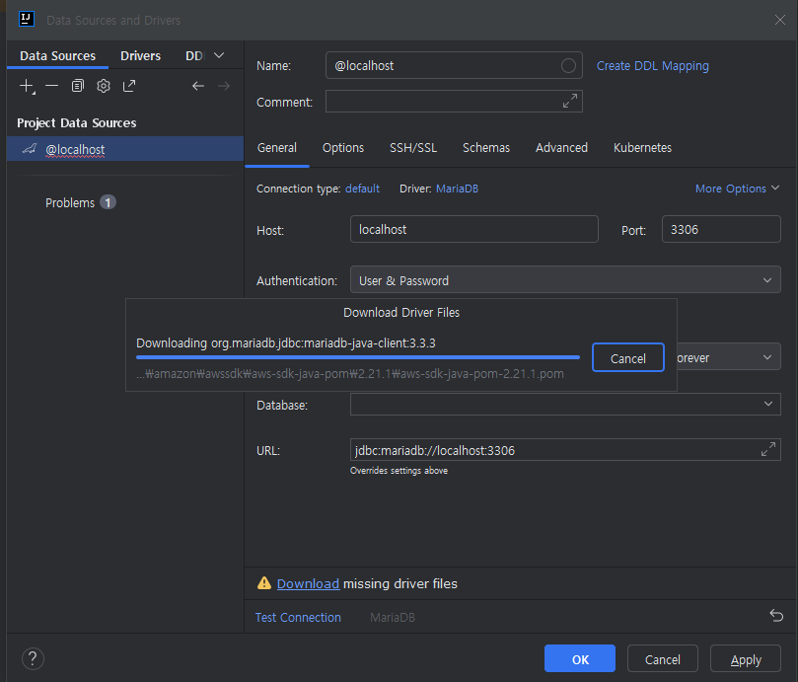Click the Download Driver Files title
Image resolution: width=798 pixels, height=682 pixels.
coord(401,313)
